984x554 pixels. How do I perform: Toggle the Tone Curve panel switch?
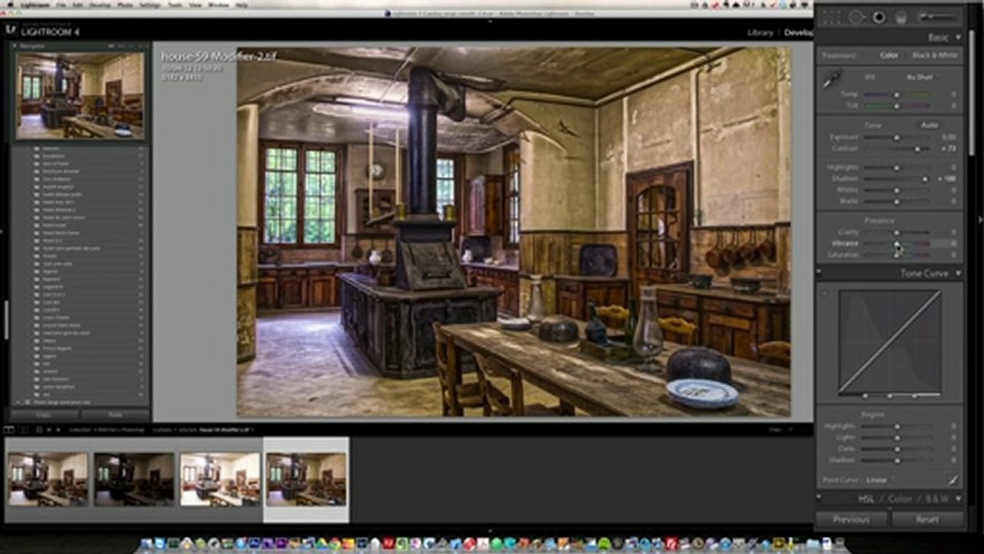coord(819,273)
